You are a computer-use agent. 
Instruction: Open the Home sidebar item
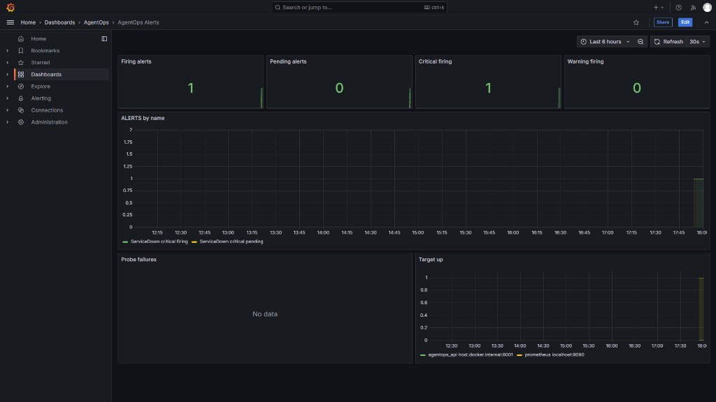point(38,39)
